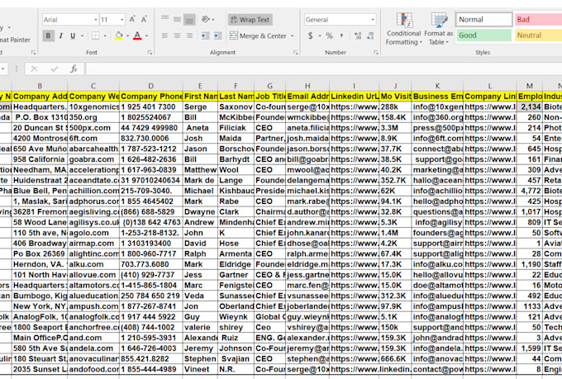The width and height of the screenshot is (562, 379).
Task: Toggle bottom align
Action: [x=189, y=19]
